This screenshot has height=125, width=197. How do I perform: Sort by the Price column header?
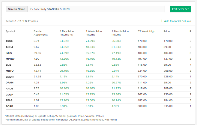pyautogui.click(x=166, y=31)
